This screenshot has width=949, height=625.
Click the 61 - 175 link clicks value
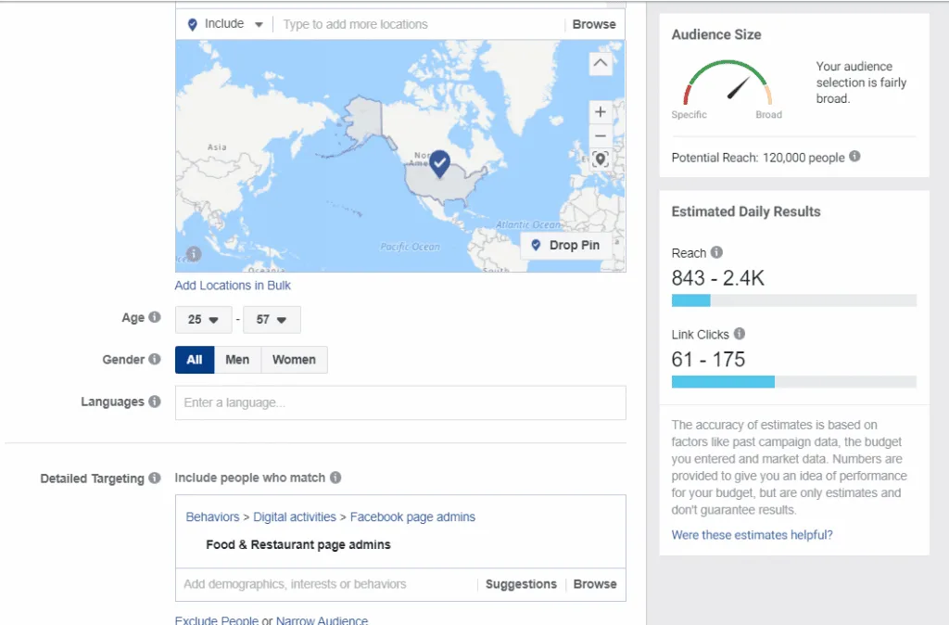708,359
